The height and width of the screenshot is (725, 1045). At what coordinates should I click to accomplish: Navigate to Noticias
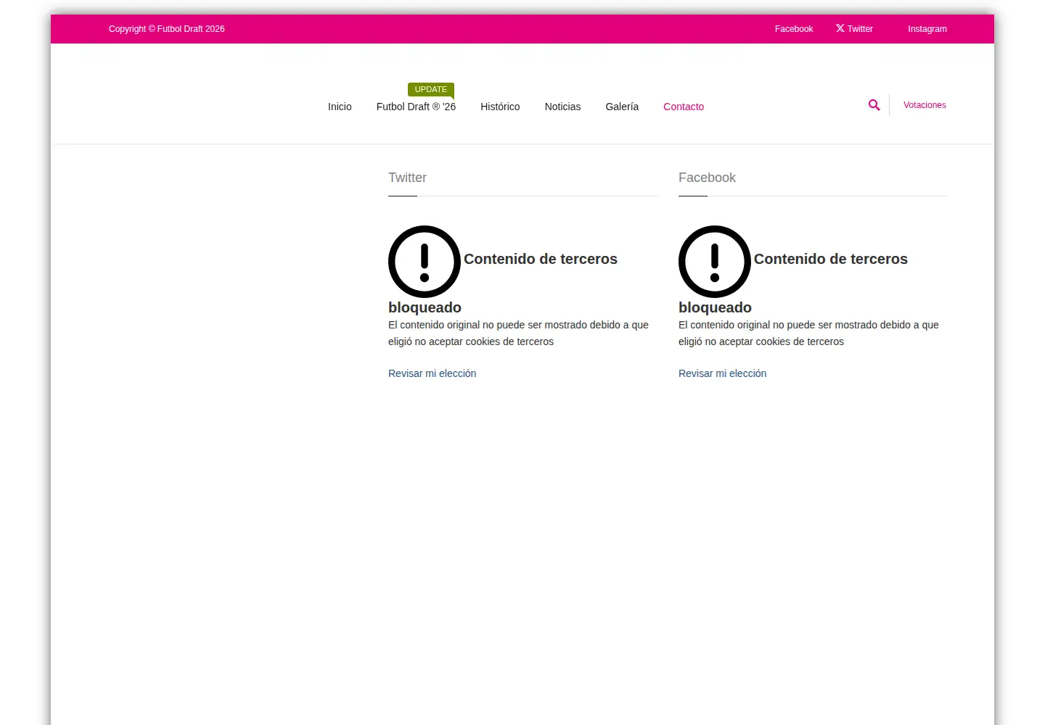pyautogui.click(x=562, y=107)
